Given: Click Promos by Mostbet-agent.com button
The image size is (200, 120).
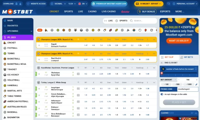Looking at the screenshot, I should click(109, 4).
